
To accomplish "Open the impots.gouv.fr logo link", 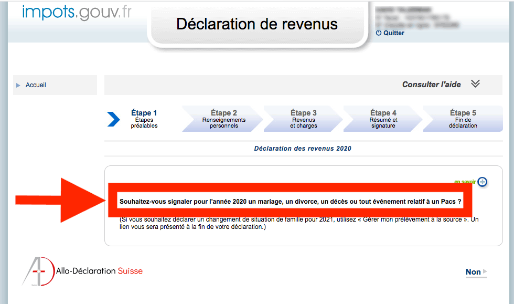I will [x=77, y=13].
